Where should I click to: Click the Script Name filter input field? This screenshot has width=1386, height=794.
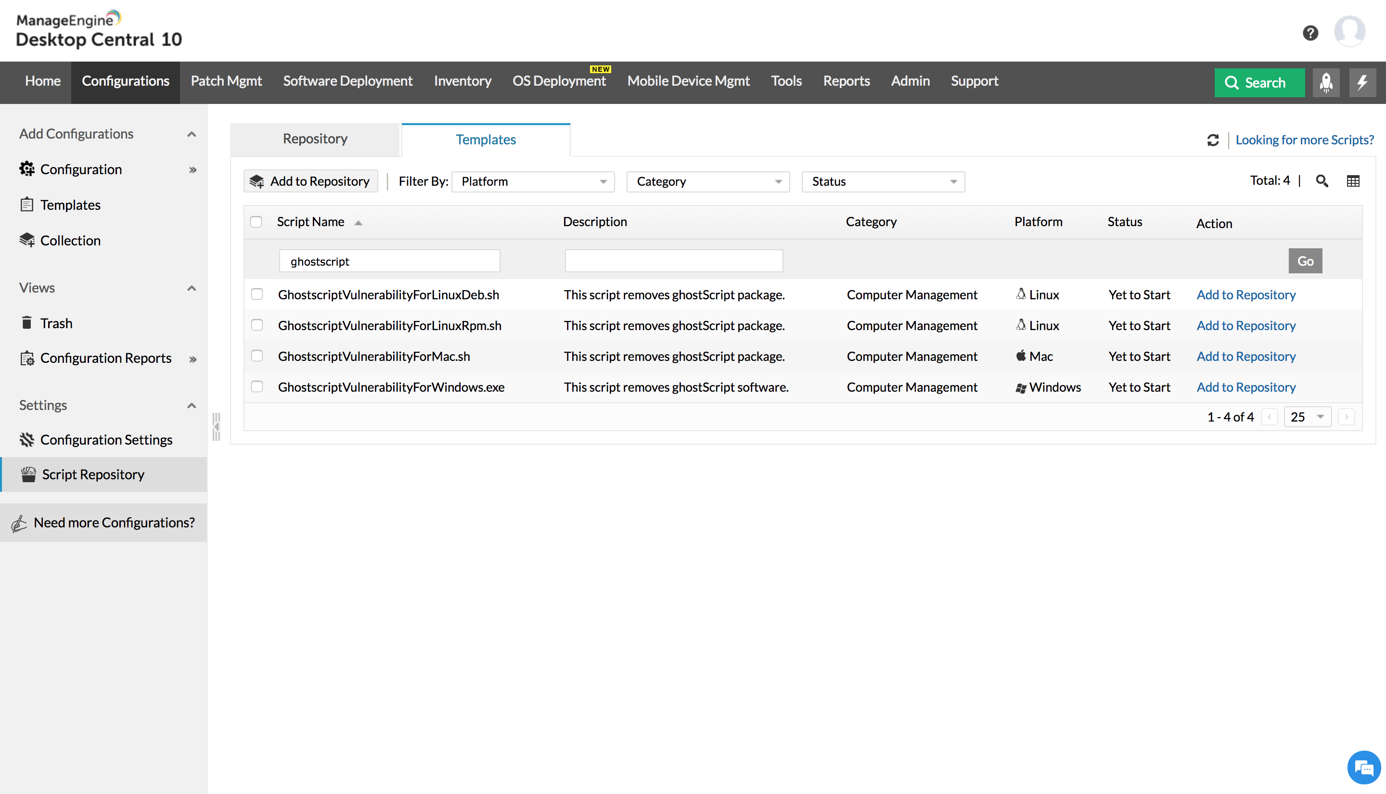389,261
